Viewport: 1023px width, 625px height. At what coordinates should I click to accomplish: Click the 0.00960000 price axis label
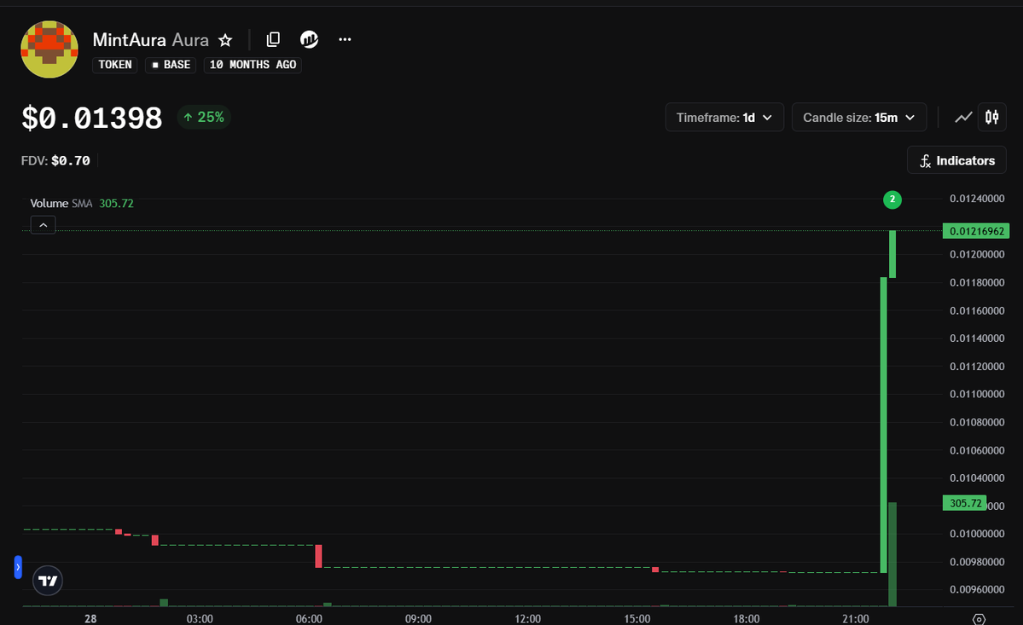(977, 589)
